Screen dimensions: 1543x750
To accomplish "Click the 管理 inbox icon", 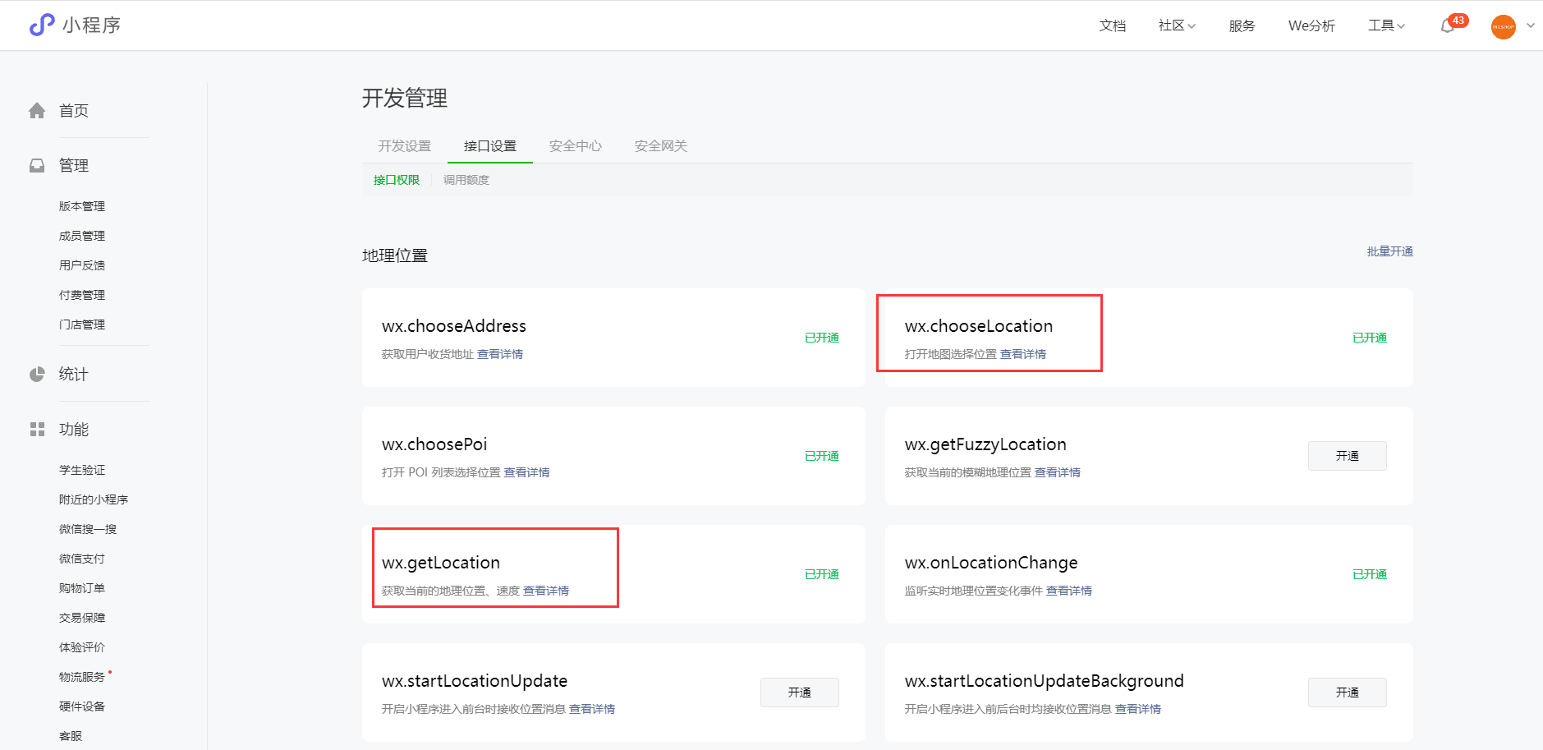I will point(37,166).
